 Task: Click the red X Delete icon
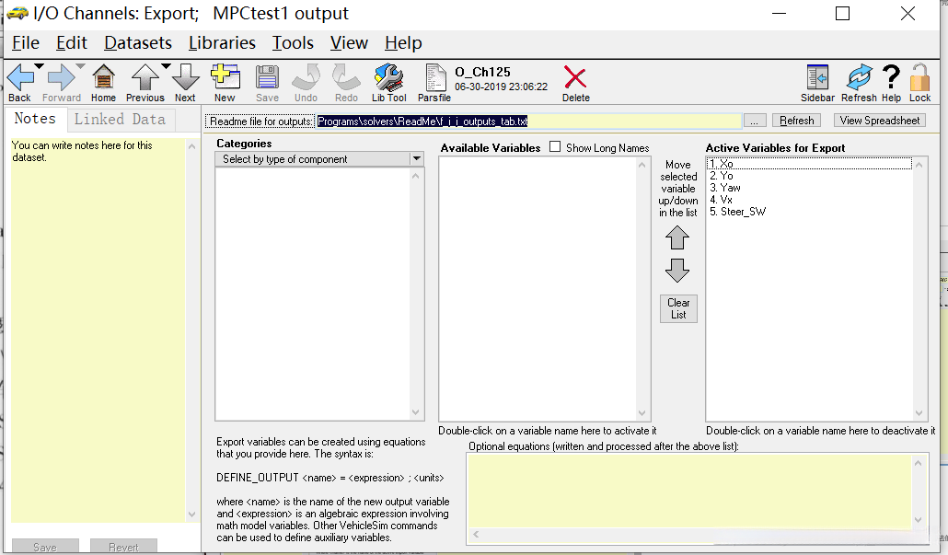pyautogui.click(x=575, y=78)
